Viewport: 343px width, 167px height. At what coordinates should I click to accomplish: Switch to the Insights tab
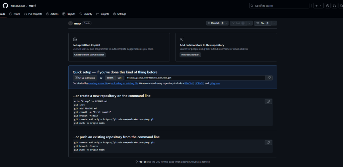pos(102,14)
